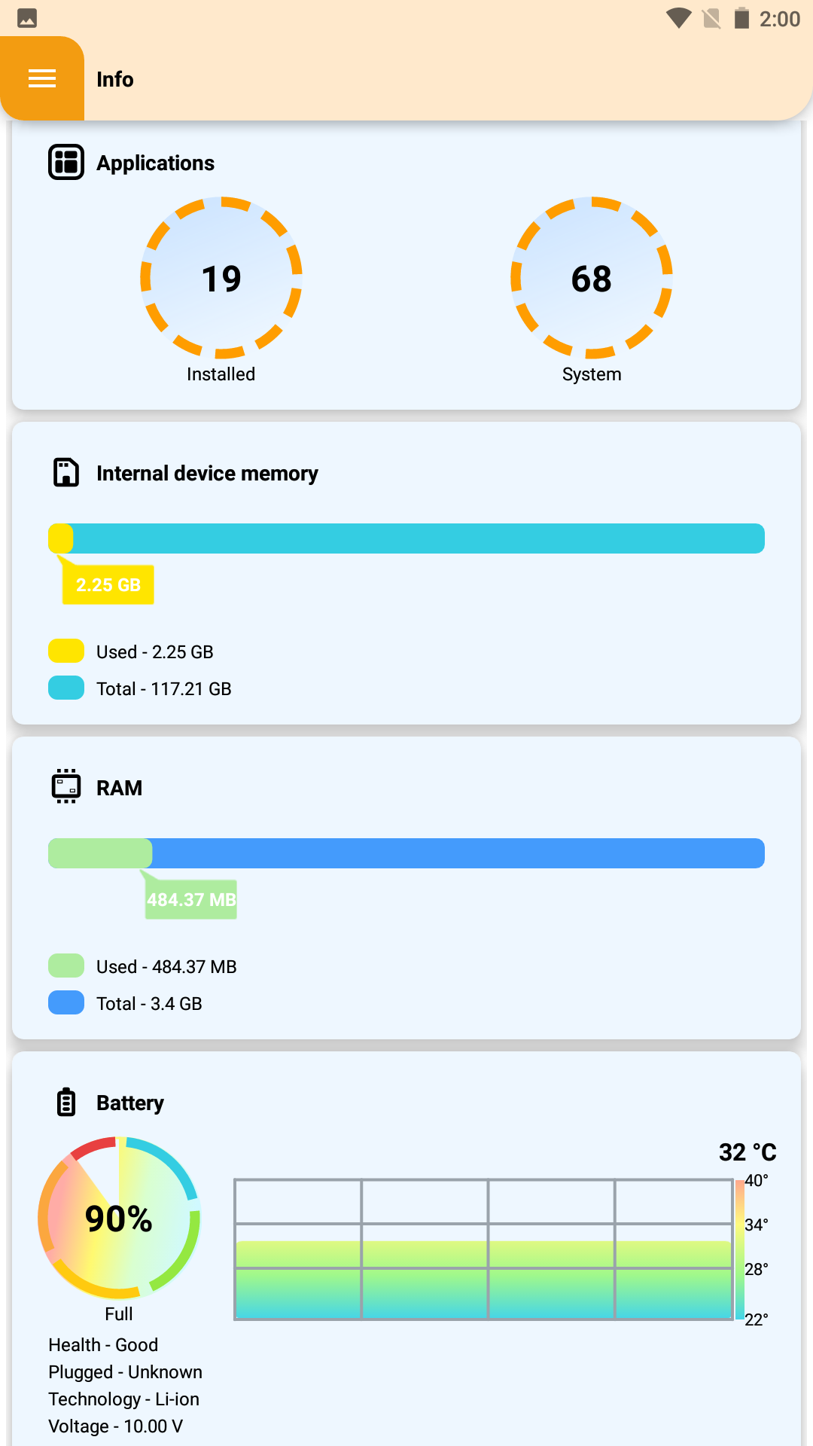Tap the Applications grid icon
The height and width of the screenshot is (1446, 813).
[66, 162]
